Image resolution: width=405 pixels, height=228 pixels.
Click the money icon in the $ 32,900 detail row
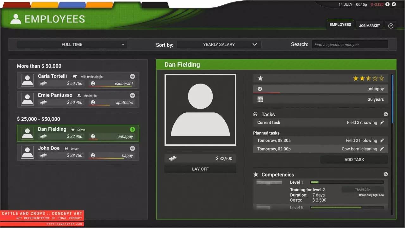(x=172, y=159)
